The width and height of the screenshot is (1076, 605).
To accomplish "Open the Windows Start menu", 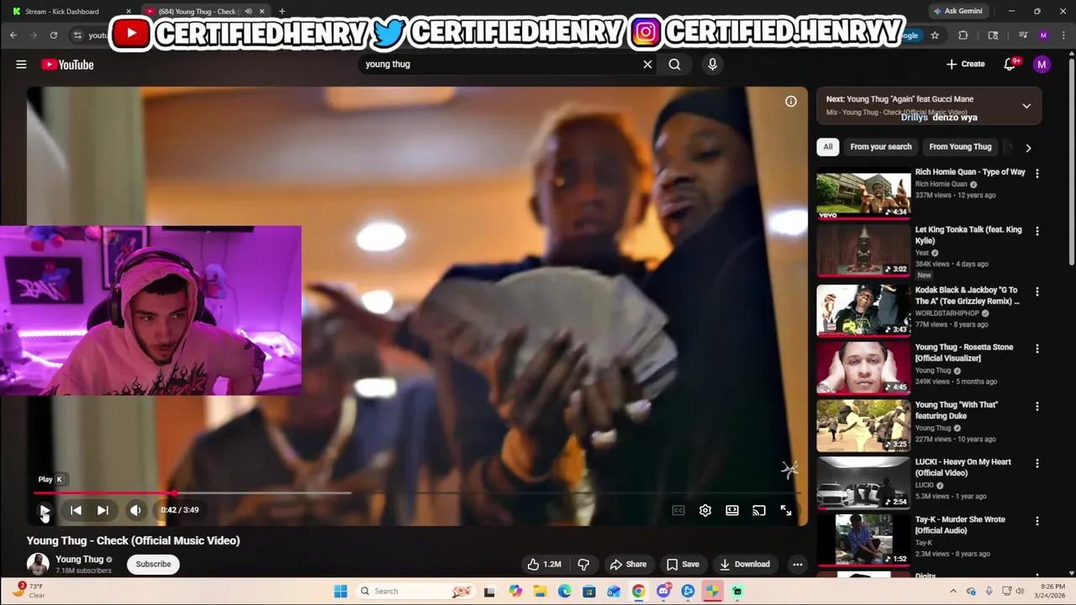I will pyautogui.click(x=340, y=591).
